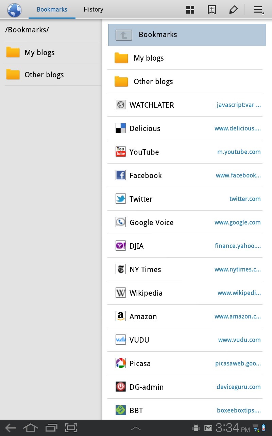Open the overflow menu icon

pyautogui.click(x=259, y=10)
